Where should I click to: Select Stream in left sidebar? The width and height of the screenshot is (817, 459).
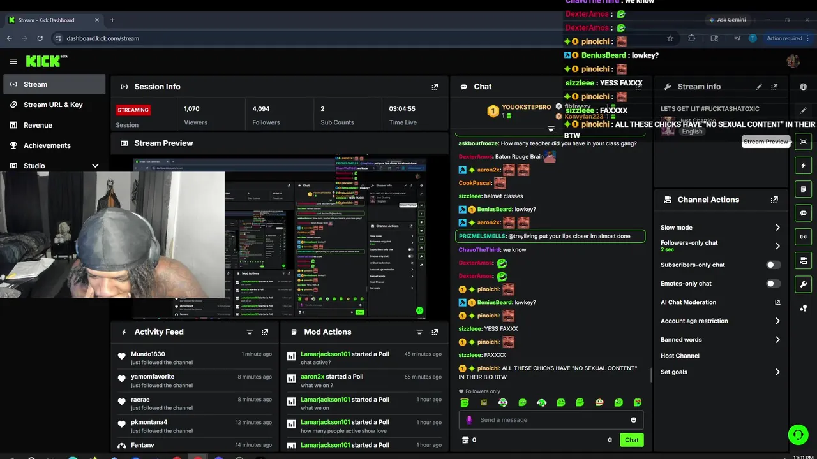click(x=54, y=84)
